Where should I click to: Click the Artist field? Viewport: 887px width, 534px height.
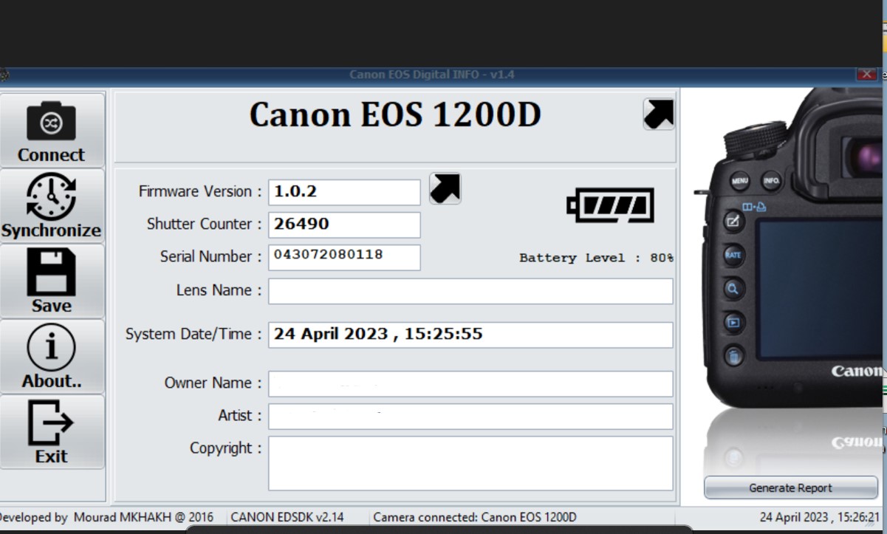pos(470,417)
